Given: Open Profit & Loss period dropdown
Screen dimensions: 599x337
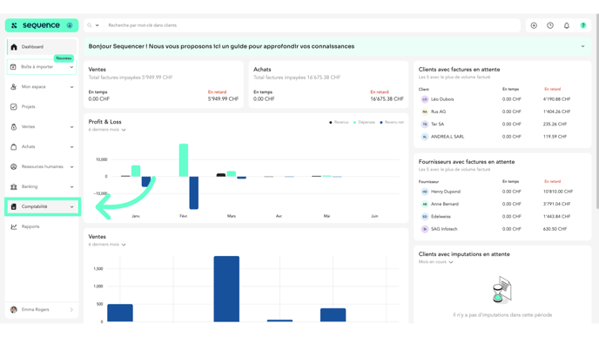Looking at the screenshot, I should click(x=107, y=130).
